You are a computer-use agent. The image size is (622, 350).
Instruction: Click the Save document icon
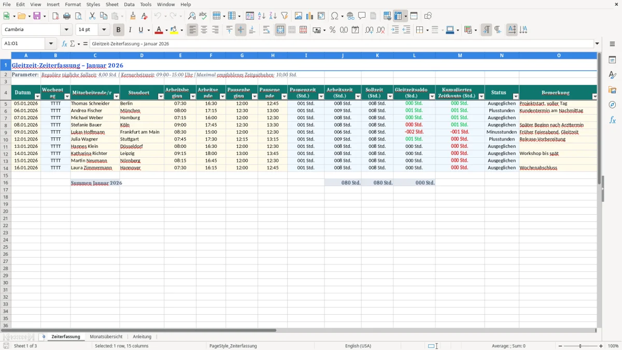tap(37, 16)
